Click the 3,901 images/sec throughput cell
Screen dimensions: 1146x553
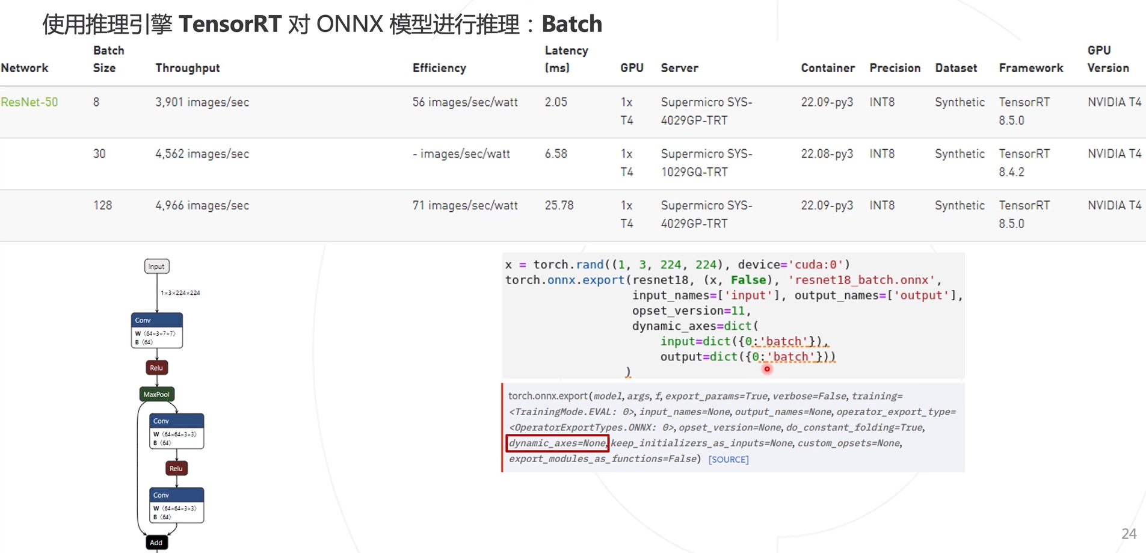coord(202,102)
